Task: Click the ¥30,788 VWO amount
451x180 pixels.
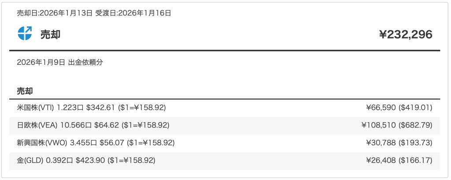Action: point(381,143)
